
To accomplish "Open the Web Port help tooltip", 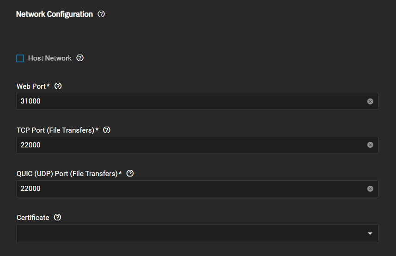I will [58, 86].
